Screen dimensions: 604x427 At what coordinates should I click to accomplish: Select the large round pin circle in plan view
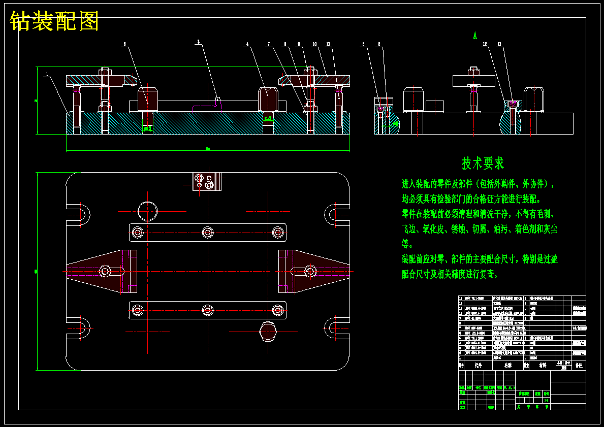tap(147, 211)
